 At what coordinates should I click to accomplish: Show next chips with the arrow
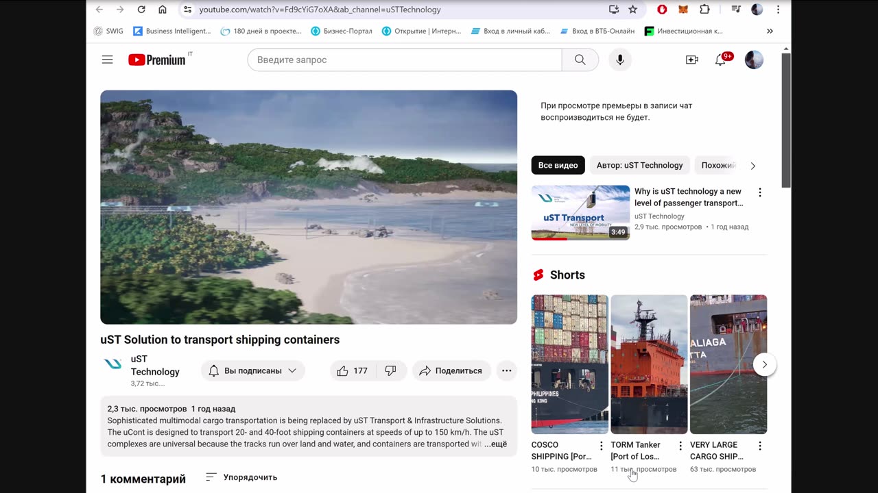pos(752,166)
